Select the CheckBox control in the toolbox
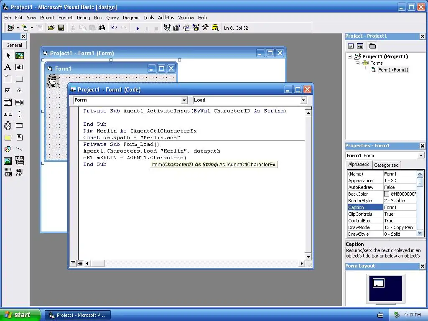Image resolution: width=428 pixels, height=321 pixels. 8,90
